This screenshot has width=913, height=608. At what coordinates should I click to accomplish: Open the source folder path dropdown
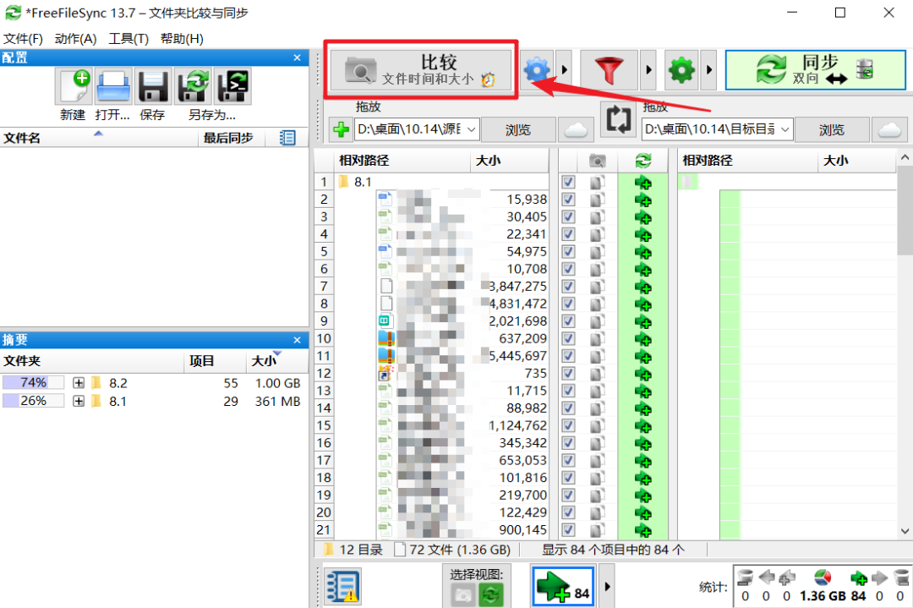pyautogui.click(x=471, y=129)
